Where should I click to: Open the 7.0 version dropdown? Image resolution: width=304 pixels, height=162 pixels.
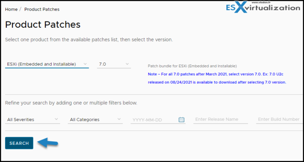(x=114, y=64)
